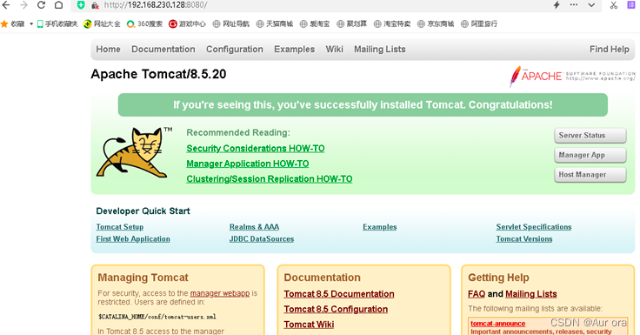Viewport: 640px width, 335px height.
Task: Open the FAQ link
Action: click(477, 294)
